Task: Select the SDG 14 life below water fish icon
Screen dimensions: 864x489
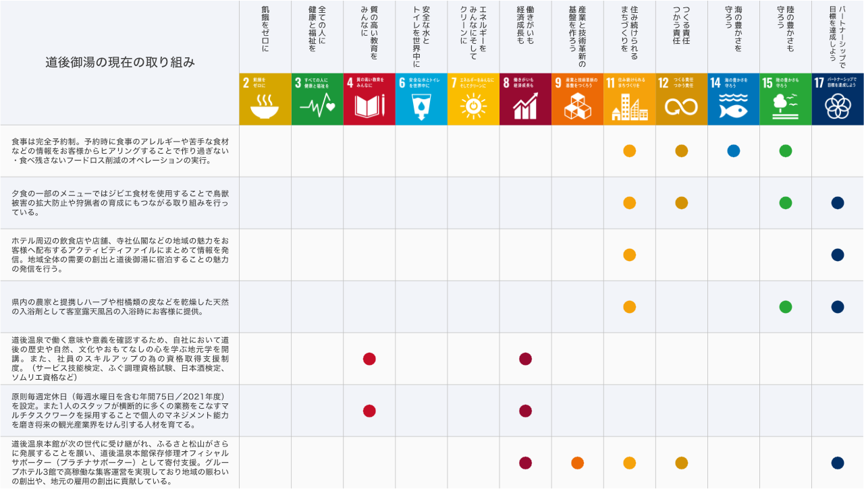Action: click(733, 99)
